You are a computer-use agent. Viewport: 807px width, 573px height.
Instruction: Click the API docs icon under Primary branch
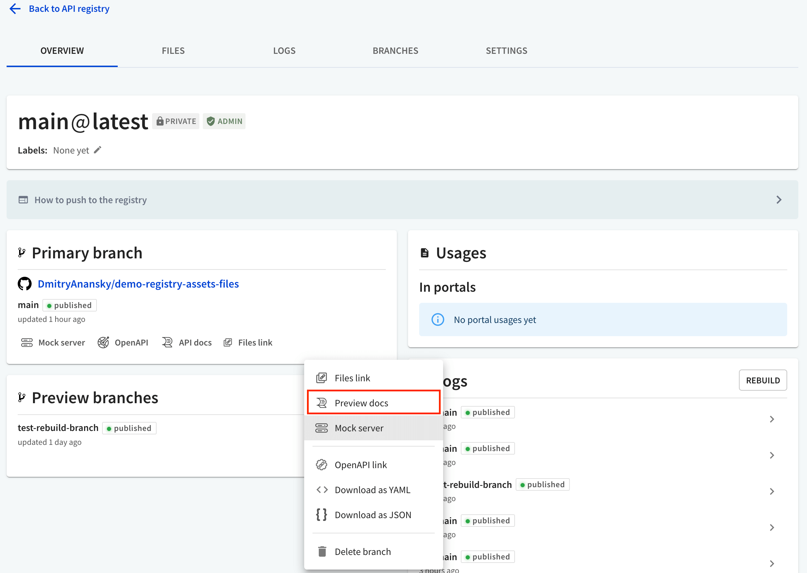[167, 342]
